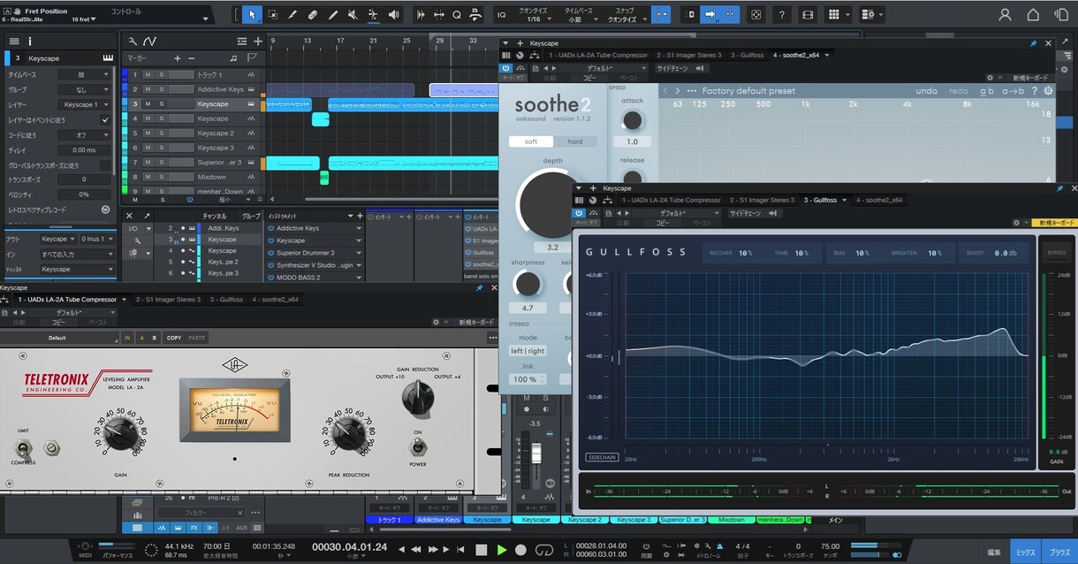The image size is (1078, 564).
Task: Open the group dropdown showing なし
Action: pos(85,89)
